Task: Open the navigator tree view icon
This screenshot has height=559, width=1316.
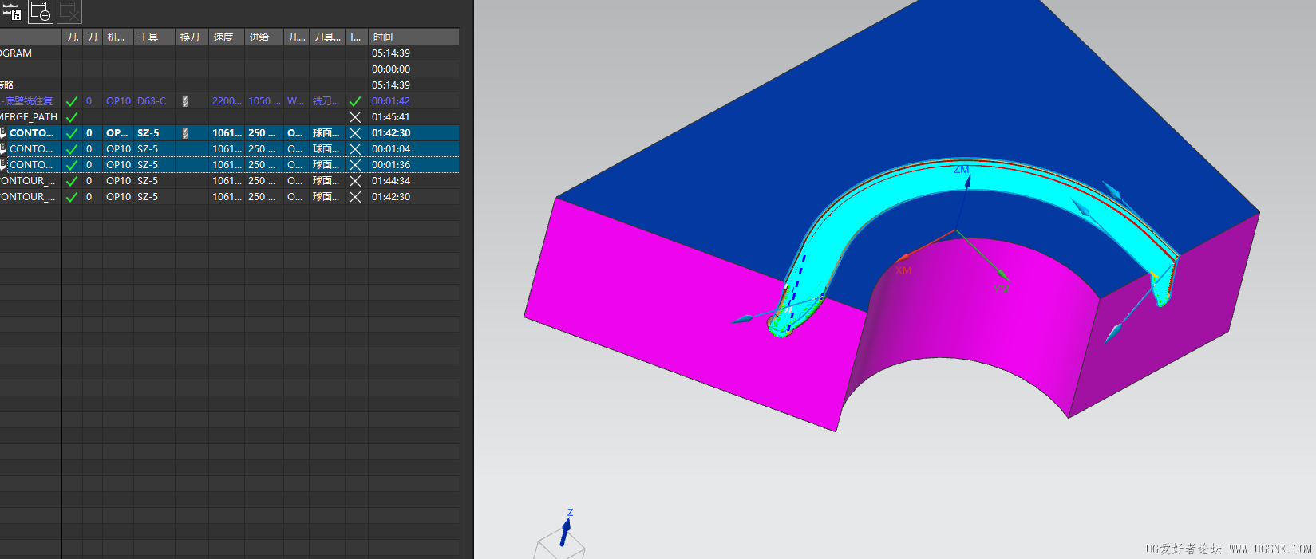Action: point(12,11)
